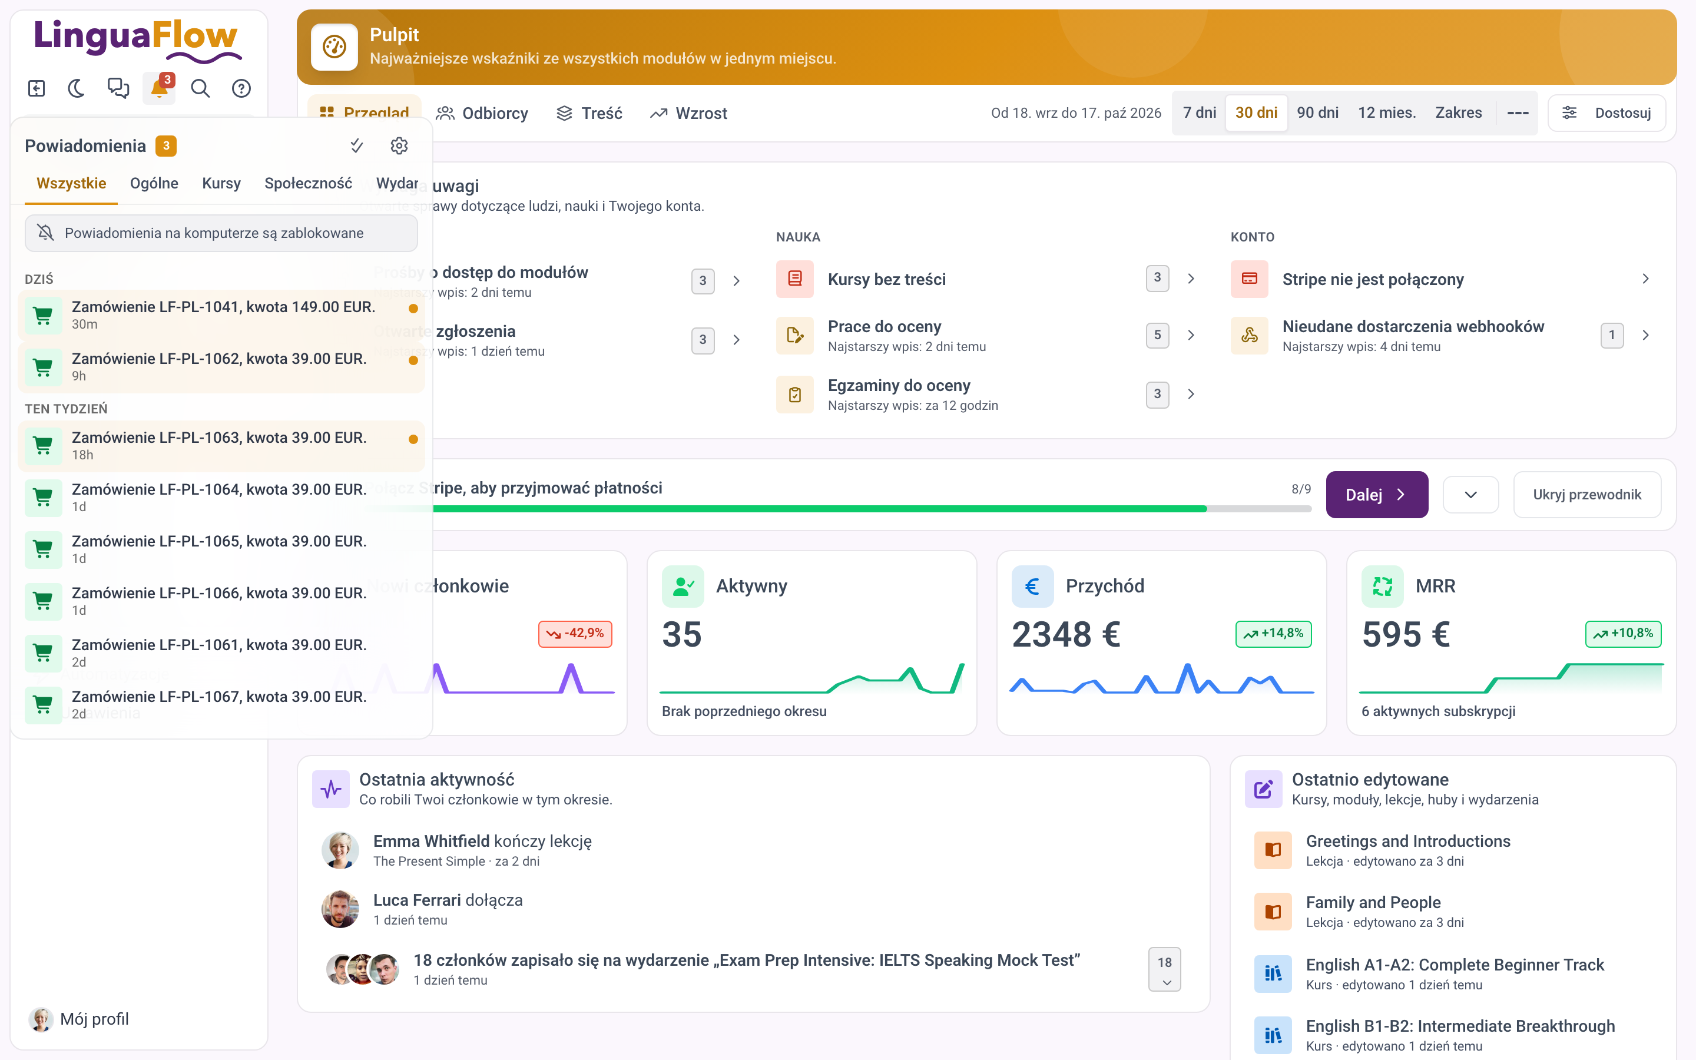Select the 90 dni range

pos(1317,113)
